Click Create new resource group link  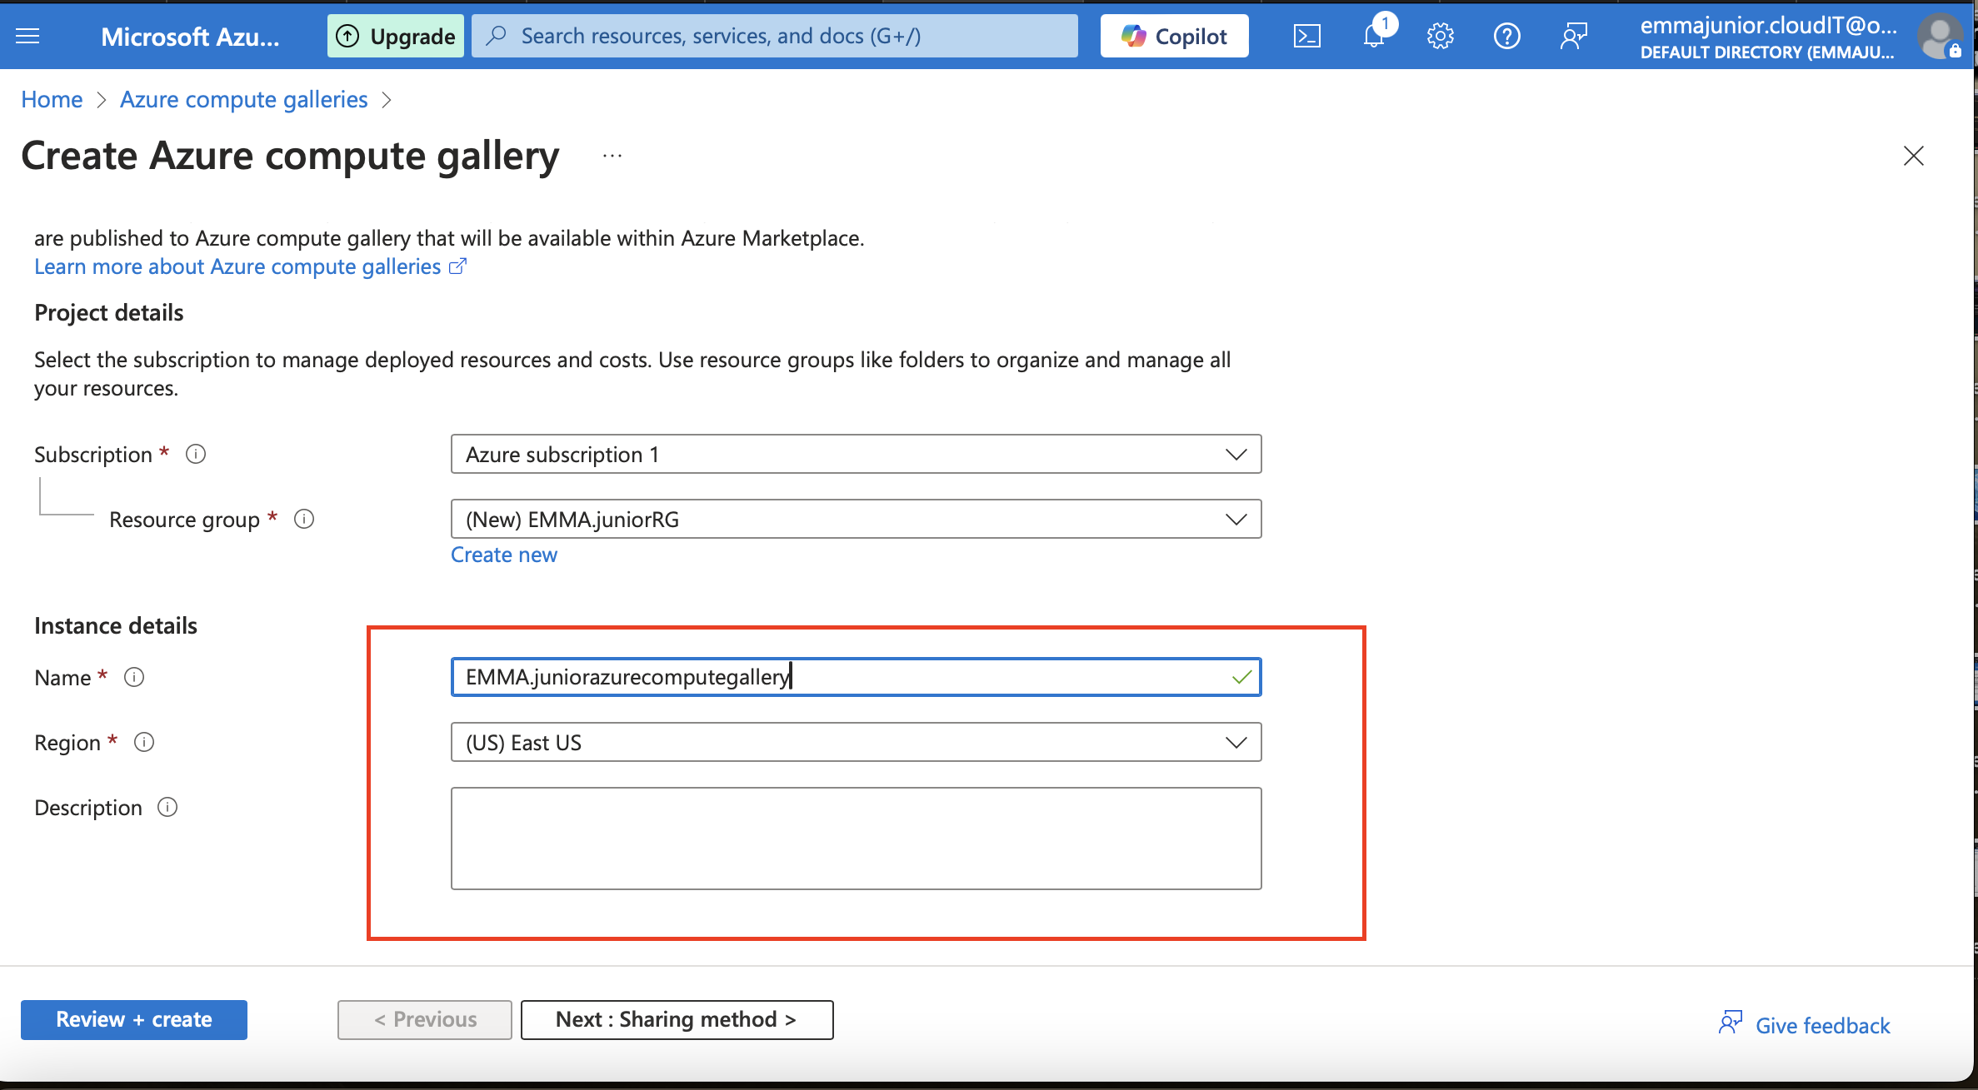[x=504, y=555]
